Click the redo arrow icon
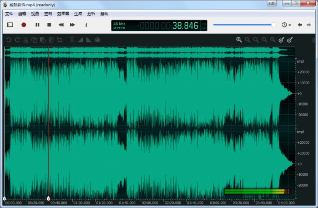The width and height of the screenshot is (318, 208). pos(17,40)
